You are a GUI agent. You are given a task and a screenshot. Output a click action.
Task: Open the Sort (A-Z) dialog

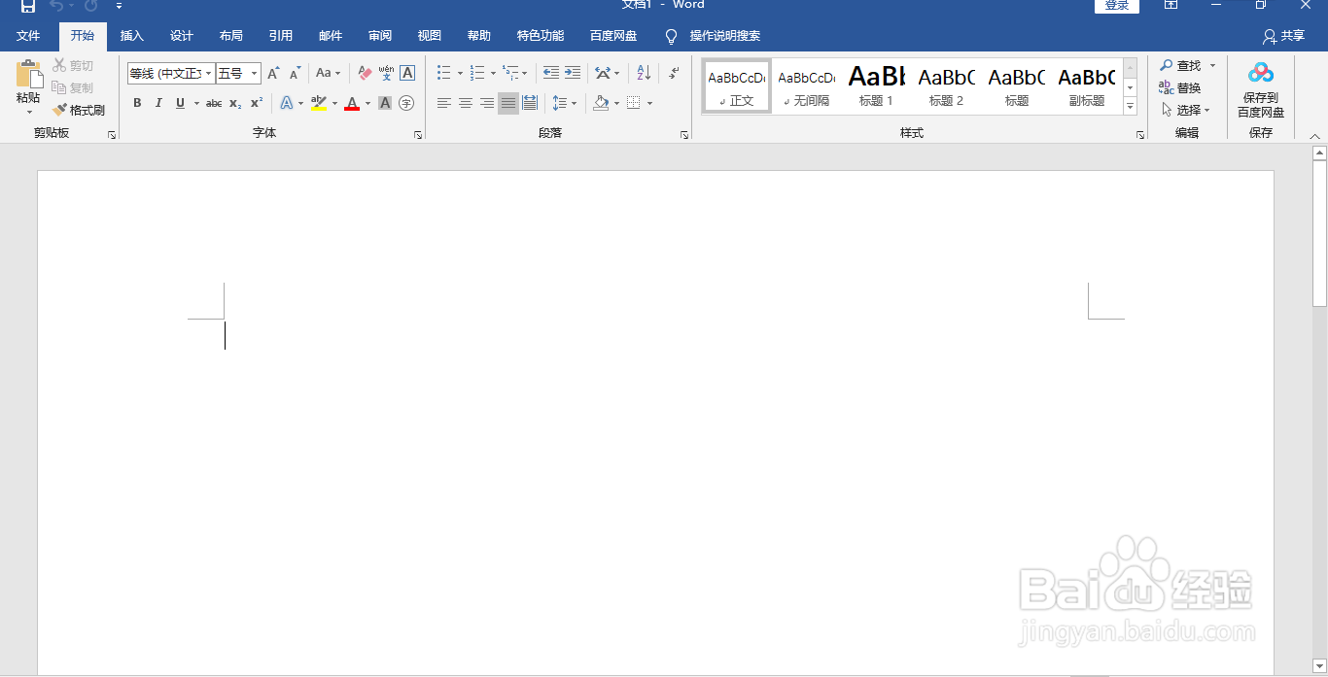[x=644, y=73]
